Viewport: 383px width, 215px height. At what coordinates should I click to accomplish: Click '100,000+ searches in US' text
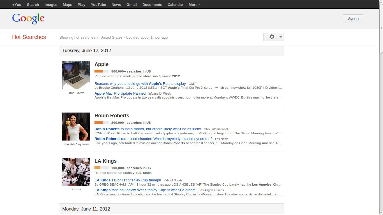coord(131,168)
